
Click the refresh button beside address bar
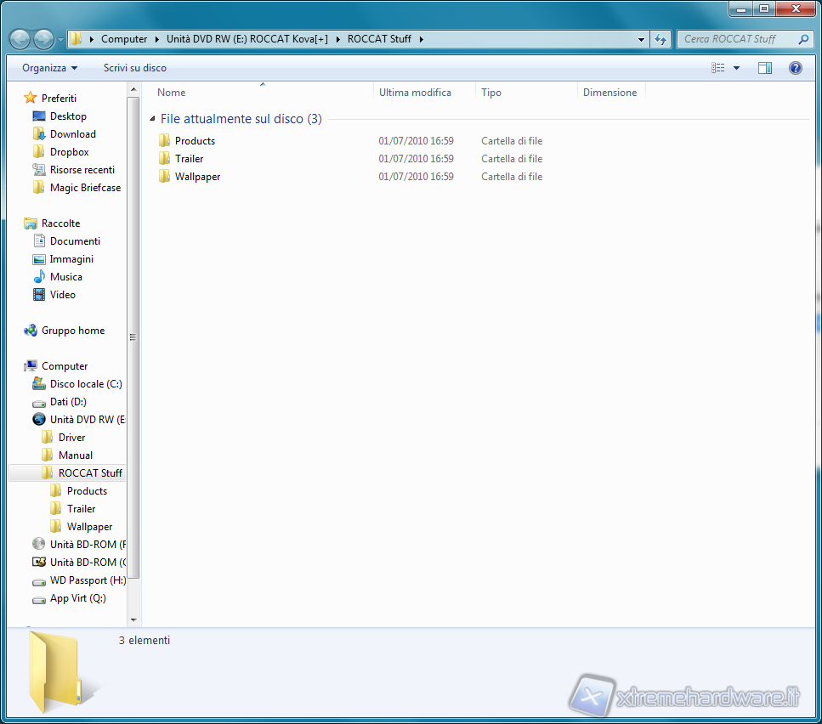(661, 39)
